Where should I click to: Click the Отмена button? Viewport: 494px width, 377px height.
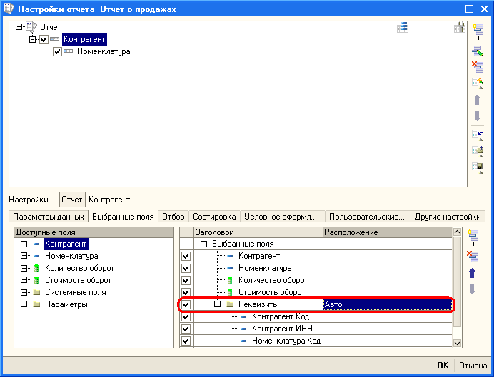474,365
